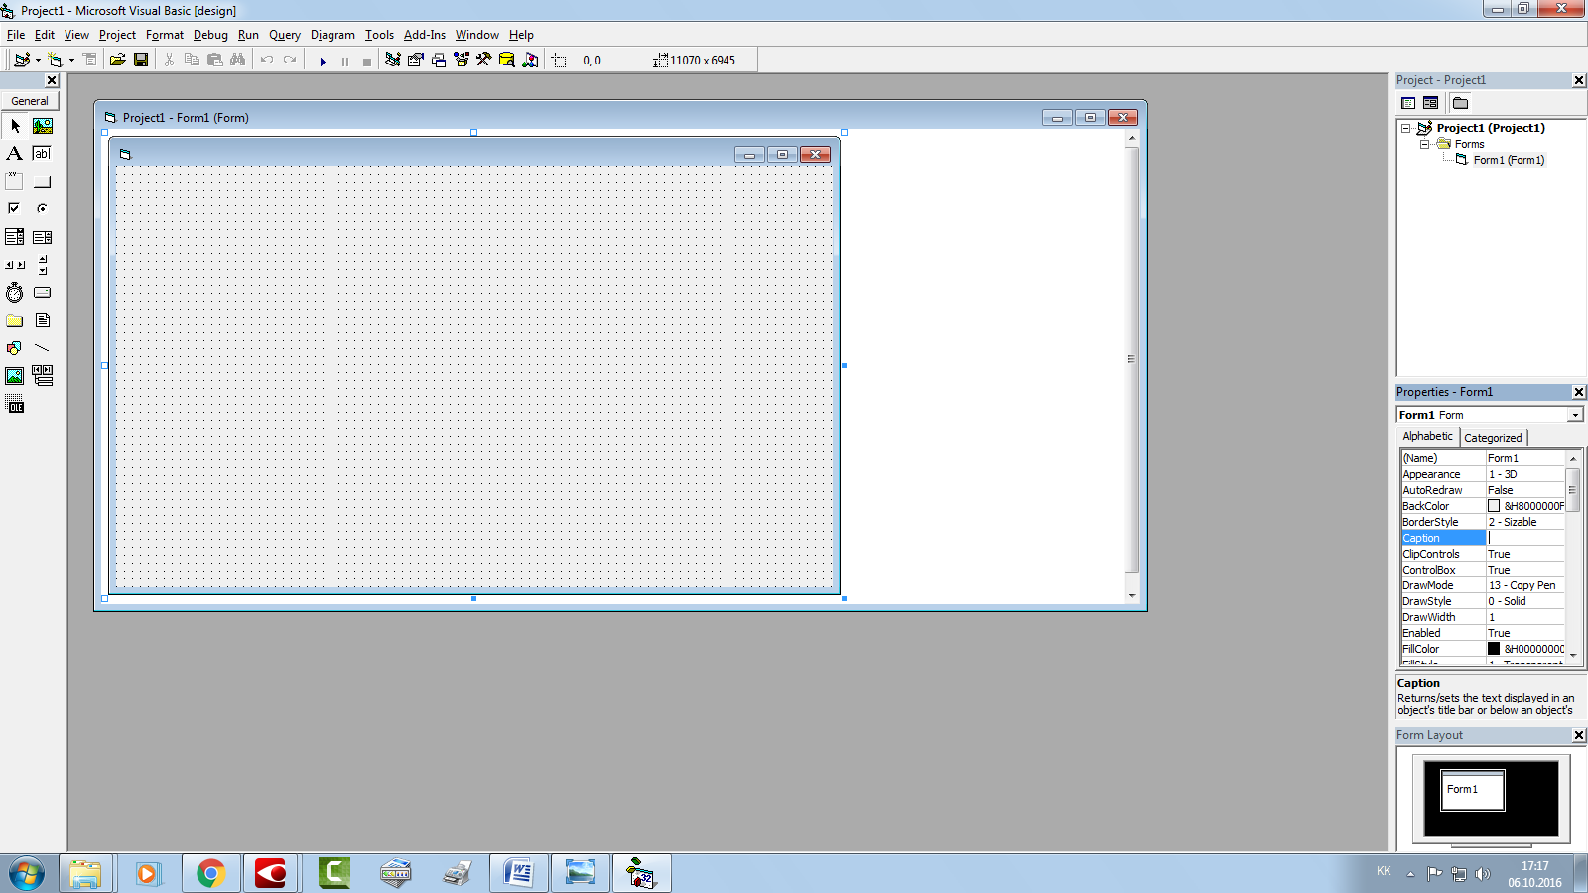Image resolution: width=1588 pixels, height=893 pixels.
Task: Select the ListBox control tool
Action: 43,237
